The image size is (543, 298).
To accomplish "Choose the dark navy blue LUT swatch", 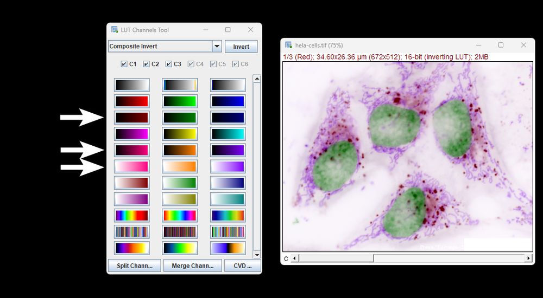I will point(228,118).
